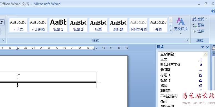Click the paragraph mark icon beside 无间隔
This screenshot has height=107, width=215.
[x=201, y=70]
